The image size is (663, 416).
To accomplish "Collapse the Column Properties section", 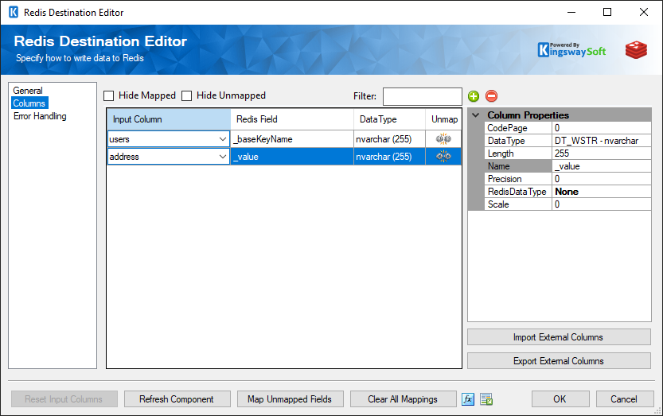I will click(x=476, y=115).
